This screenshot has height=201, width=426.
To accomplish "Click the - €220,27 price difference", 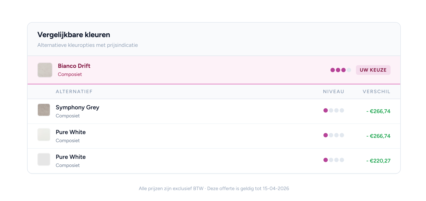I will click(x=378, y=161).
